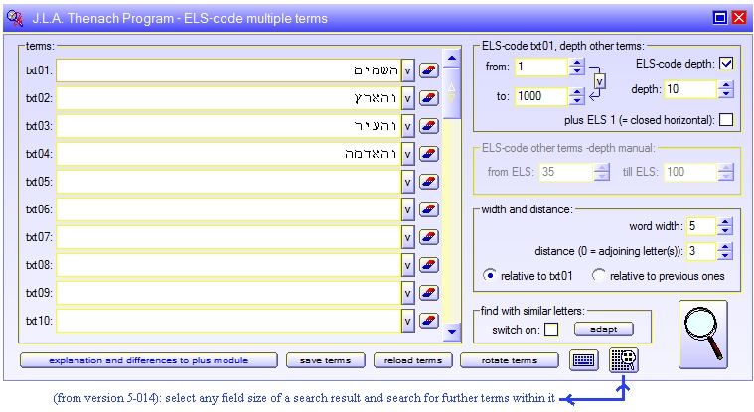Click the txt04 term input field

pyautogui.click(x=228, y=154)
